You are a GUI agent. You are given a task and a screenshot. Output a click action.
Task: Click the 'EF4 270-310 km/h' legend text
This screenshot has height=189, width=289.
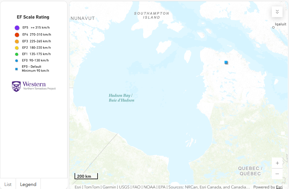(37, 35)
